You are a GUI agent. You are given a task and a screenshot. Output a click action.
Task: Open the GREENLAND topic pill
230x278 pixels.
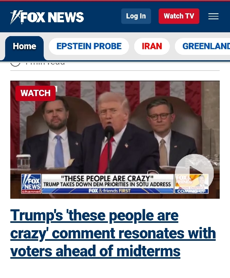point(203,46)
